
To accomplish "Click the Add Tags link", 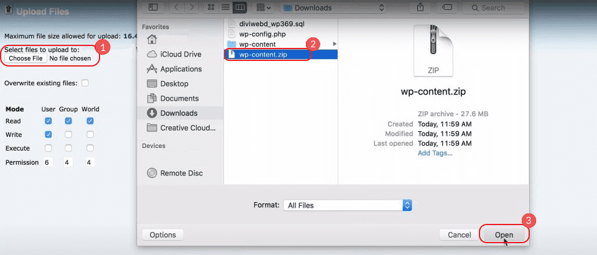I will click(435, 153).
